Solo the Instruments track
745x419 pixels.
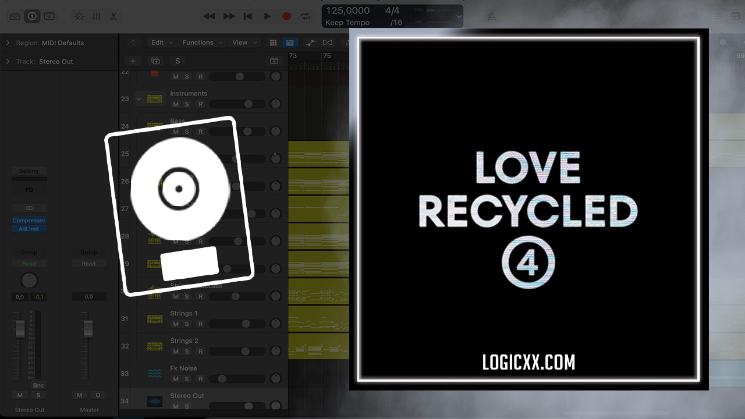coord(187,104)
